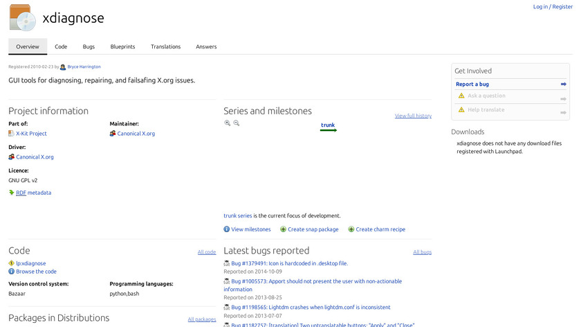
Task: Click the trunk series green arrow
Action: tap(329, 130)
